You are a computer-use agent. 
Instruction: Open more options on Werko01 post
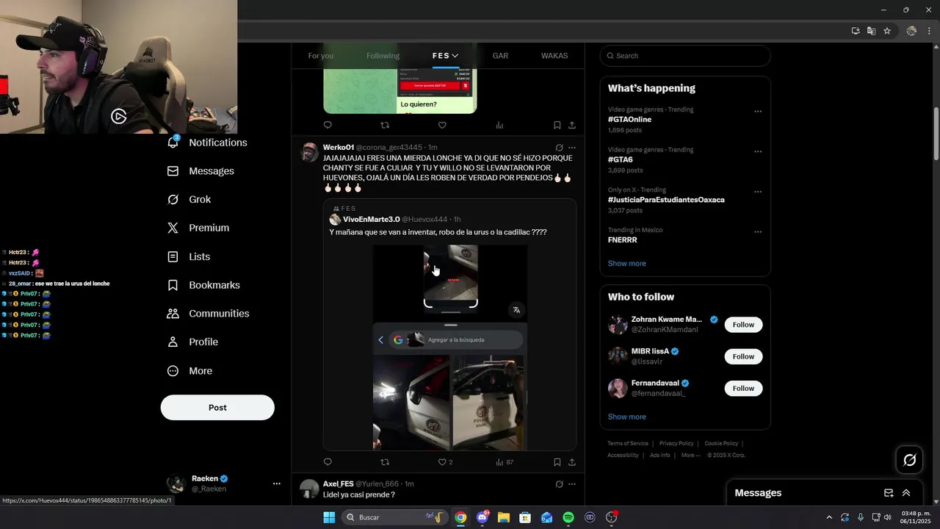572,148
